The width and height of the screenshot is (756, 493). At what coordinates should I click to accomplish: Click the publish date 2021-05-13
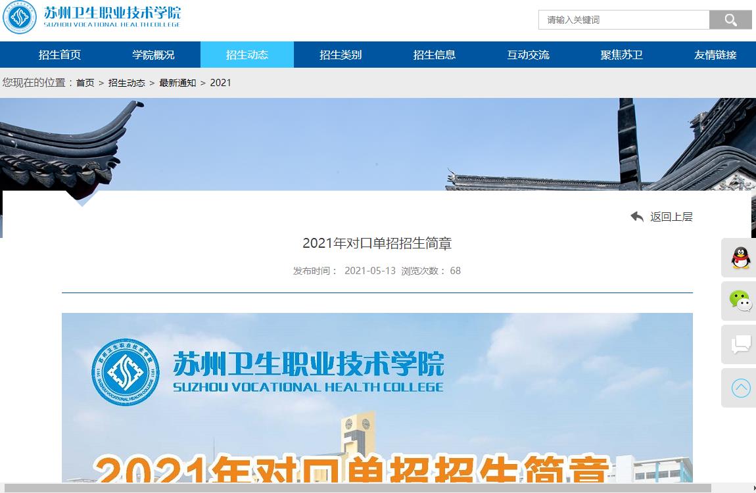[370, 271]
